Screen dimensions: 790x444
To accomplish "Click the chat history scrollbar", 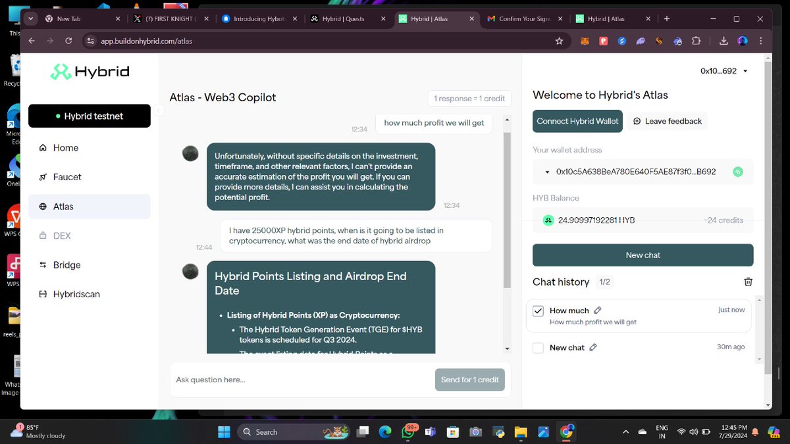I will pos(760,329).
